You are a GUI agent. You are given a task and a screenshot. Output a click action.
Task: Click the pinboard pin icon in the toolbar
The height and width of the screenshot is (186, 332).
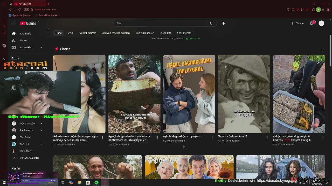[288, 10]
